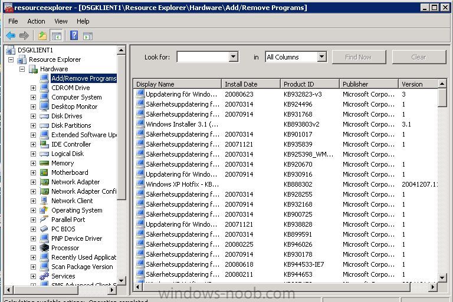Select the Windows XP Hotfix KB888302 row
This screenshot has height=302, width=453.
(x=287, y=184)
